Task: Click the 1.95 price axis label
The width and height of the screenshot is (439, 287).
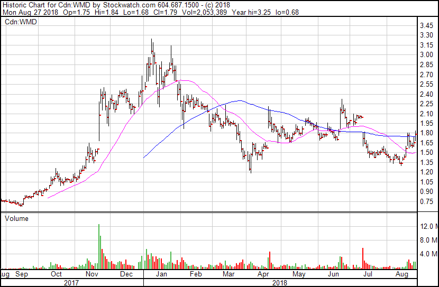Action: coord(426,123)
